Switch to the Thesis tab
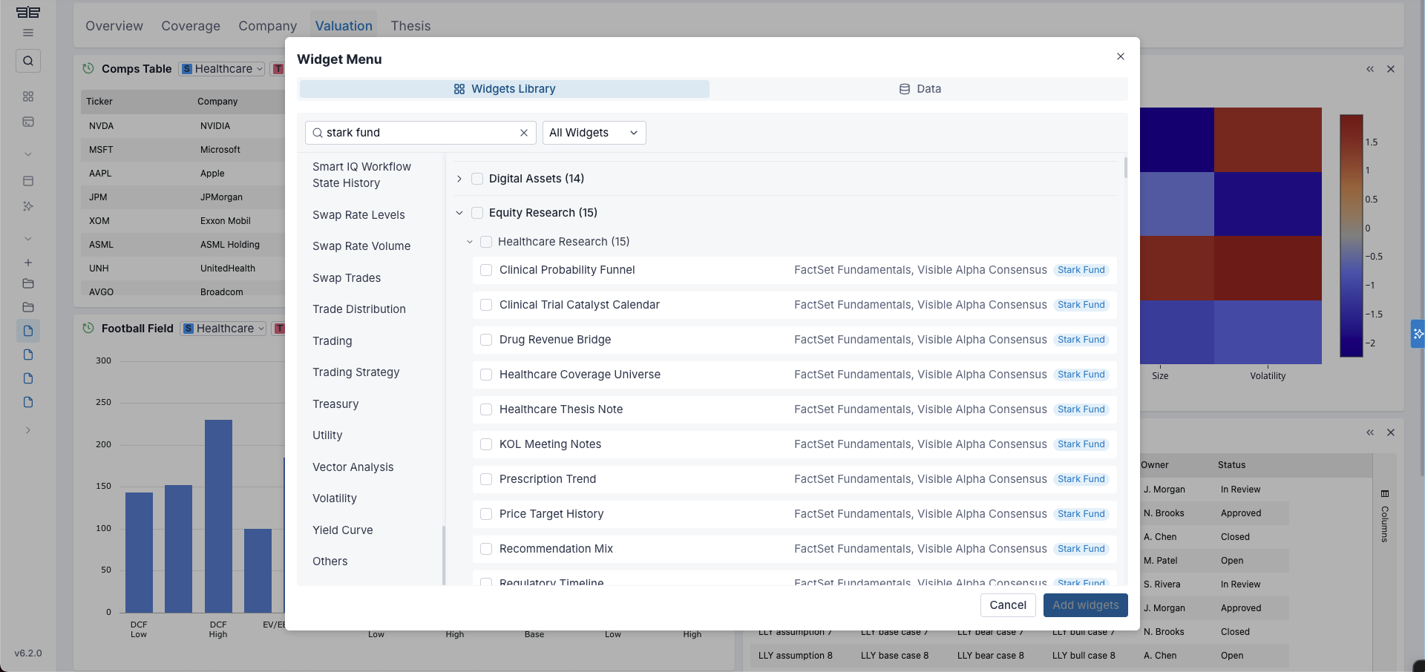The height and width of the screenshot is (672, 1425). 410,26
